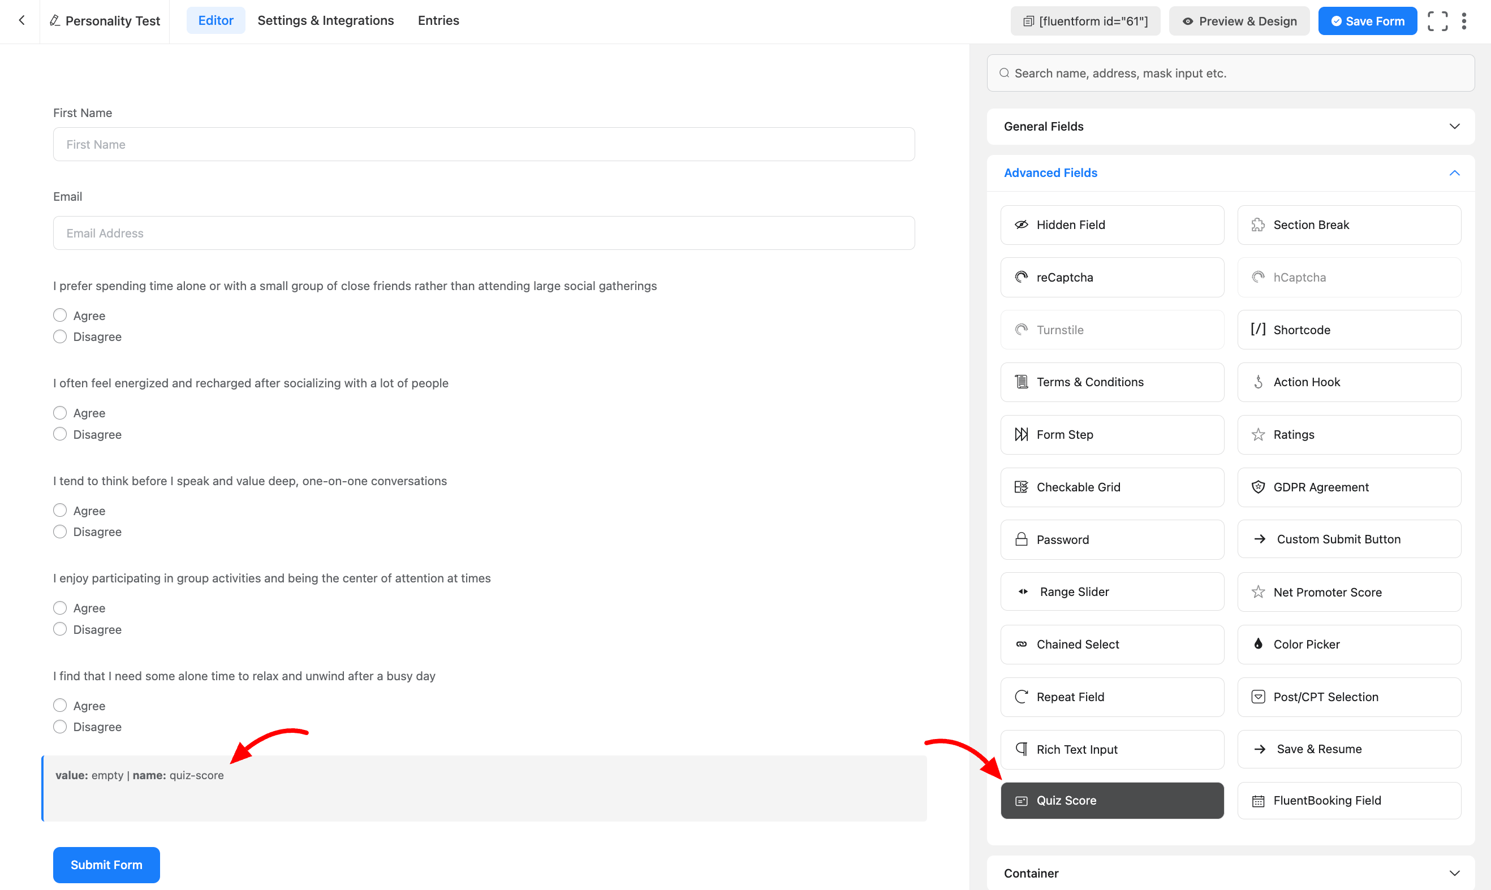This screenshot has height=890, width=1491.
Task: Insert a Checkable Grid field
Action: (x=1111, y=487)
